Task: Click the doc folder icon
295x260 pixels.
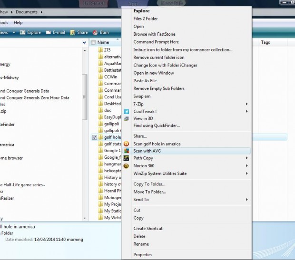Action: (x=101, y=110)
